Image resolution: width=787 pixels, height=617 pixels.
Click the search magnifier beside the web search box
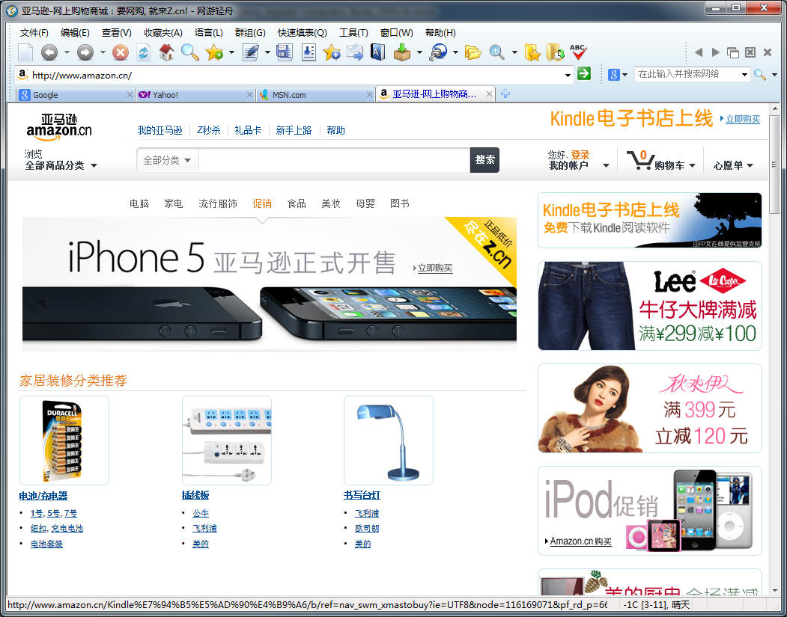(x=760, y=75)
